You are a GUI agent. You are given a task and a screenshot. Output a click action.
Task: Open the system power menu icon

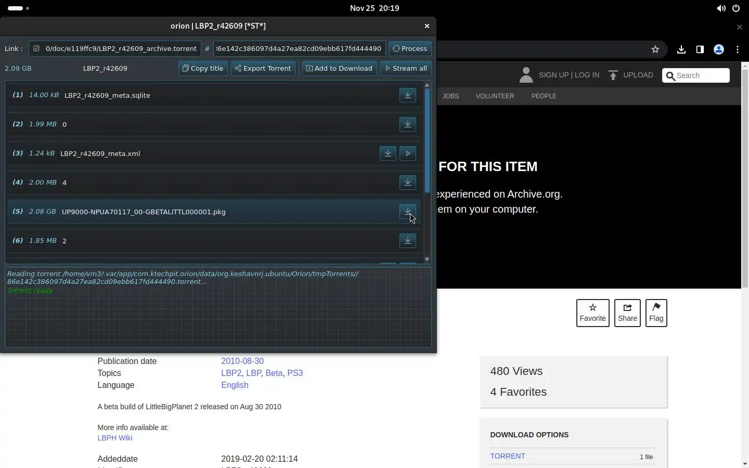pyautogui.click(x=736, y=8)
